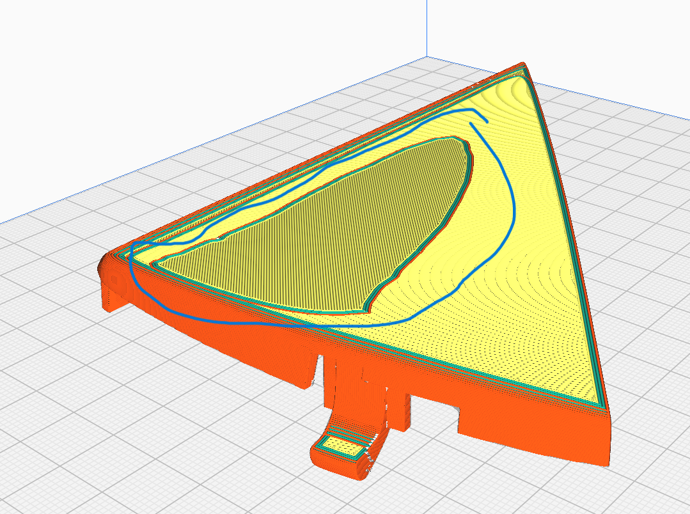Click the vertical blue build volume edge line

tap(427, 28)
